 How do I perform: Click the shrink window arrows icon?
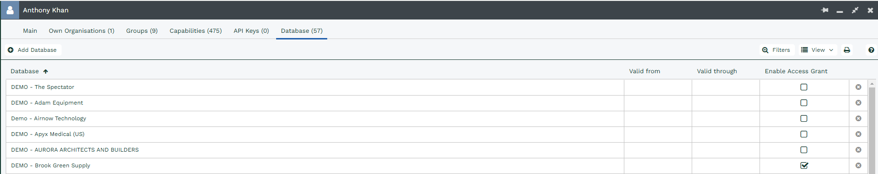tap(855, 10)
